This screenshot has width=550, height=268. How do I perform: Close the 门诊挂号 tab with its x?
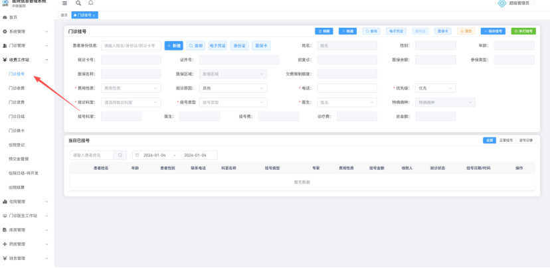click(x=94, y=15)
